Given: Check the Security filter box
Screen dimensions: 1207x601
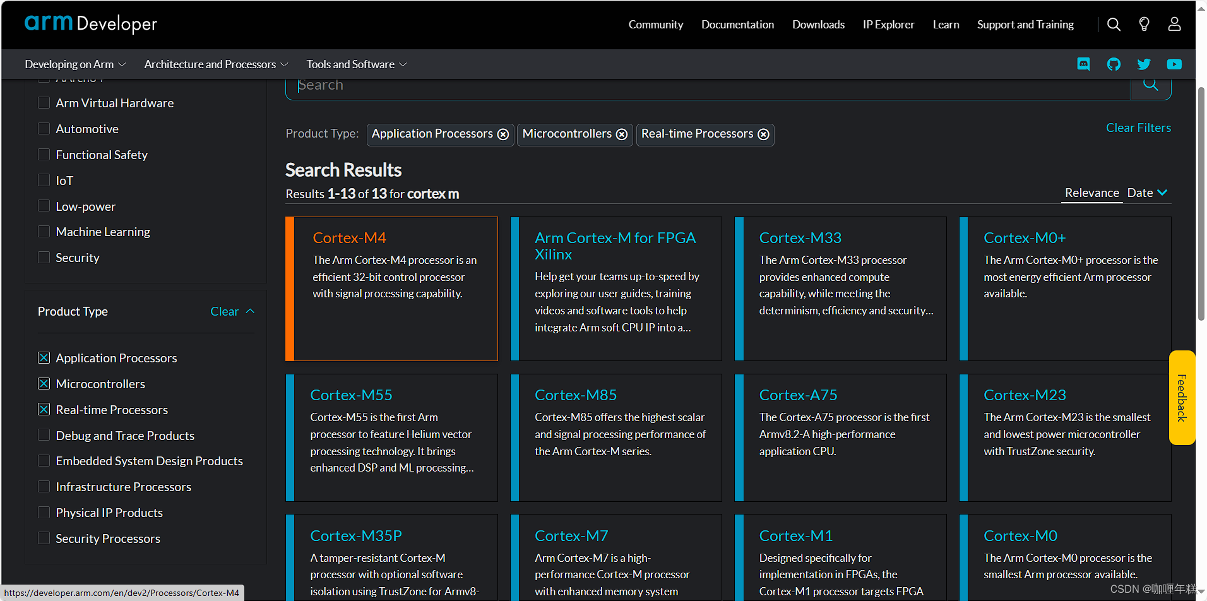Looking at the screenshot, I should click(x=44, y=258).
